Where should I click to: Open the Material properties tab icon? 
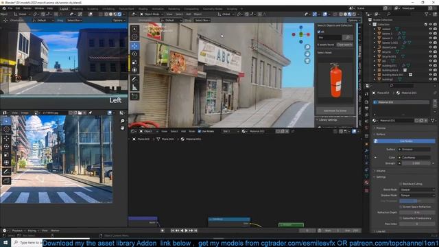366,183
